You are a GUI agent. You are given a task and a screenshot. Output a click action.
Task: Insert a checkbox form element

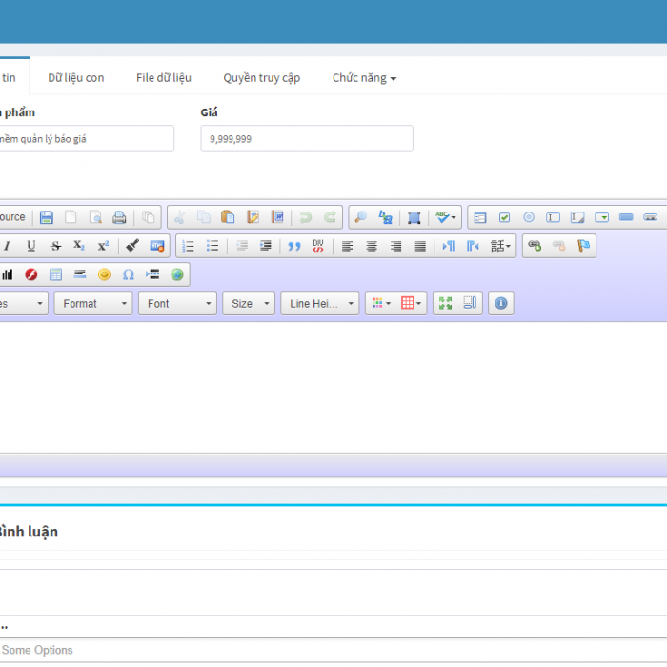pyautogui.click(x=504, y=217)
